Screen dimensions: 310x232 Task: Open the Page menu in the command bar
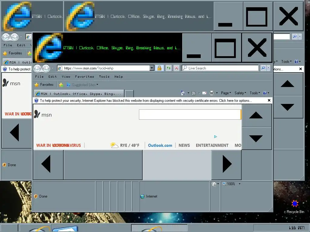(226, 93)
